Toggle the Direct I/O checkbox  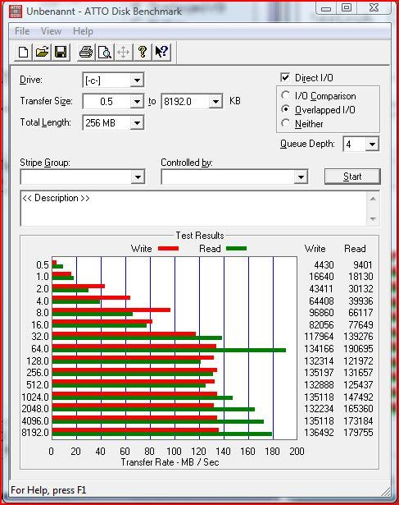click(285, 78)
